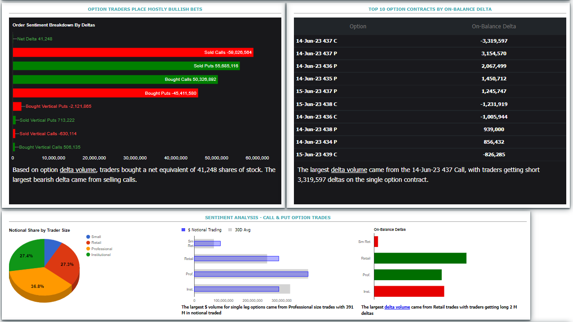Click the green 27.4% pie slice
The width and height of the screenshot is (573, 322).
(x=26, y=255)
